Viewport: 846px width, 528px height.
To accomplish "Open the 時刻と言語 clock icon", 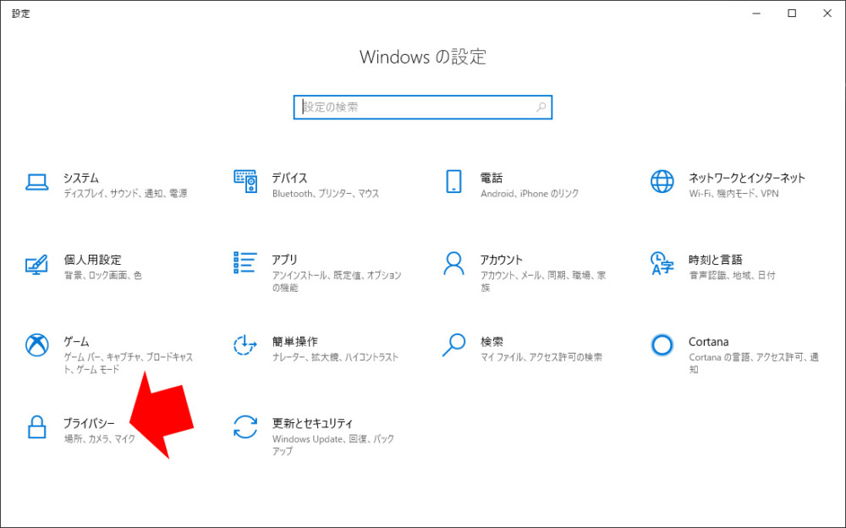I will 662,263.
